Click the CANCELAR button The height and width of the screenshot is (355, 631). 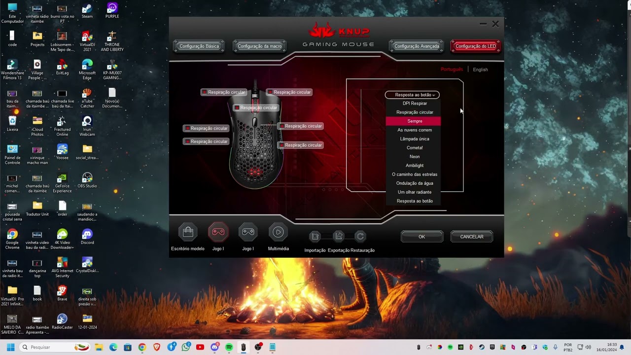(472, 237)
